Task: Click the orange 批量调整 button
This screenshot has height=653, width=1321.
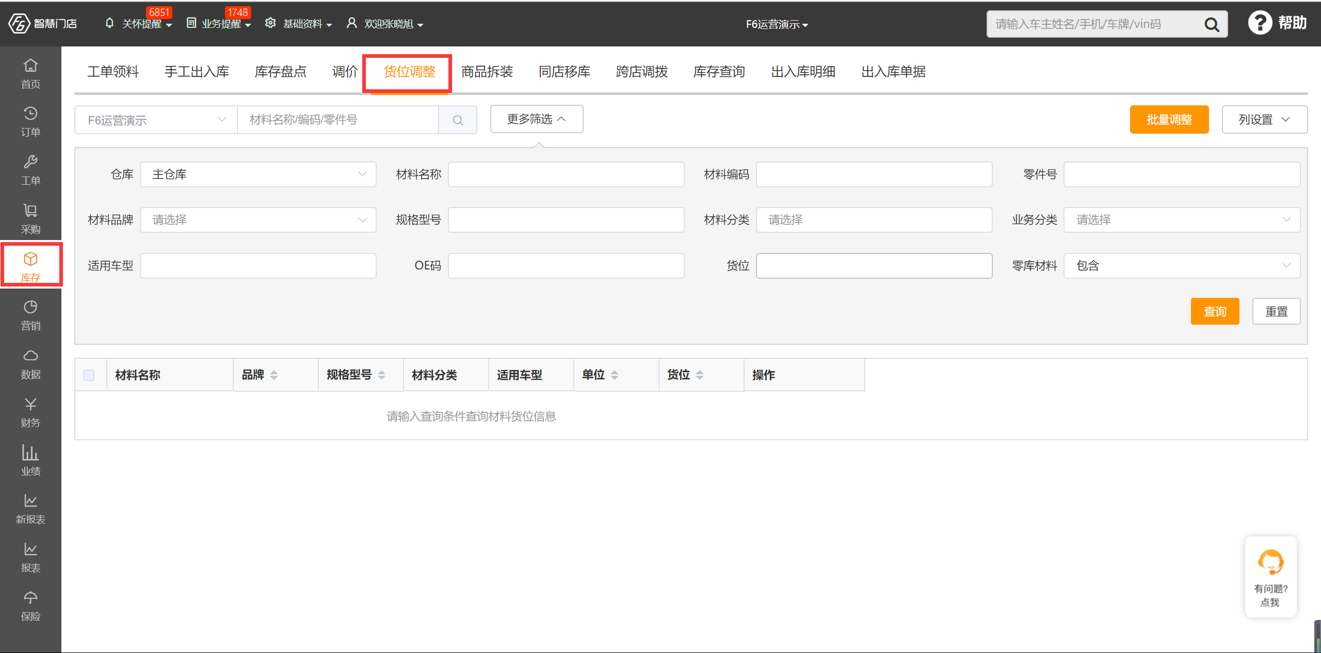Action: tap(1169, 120)
